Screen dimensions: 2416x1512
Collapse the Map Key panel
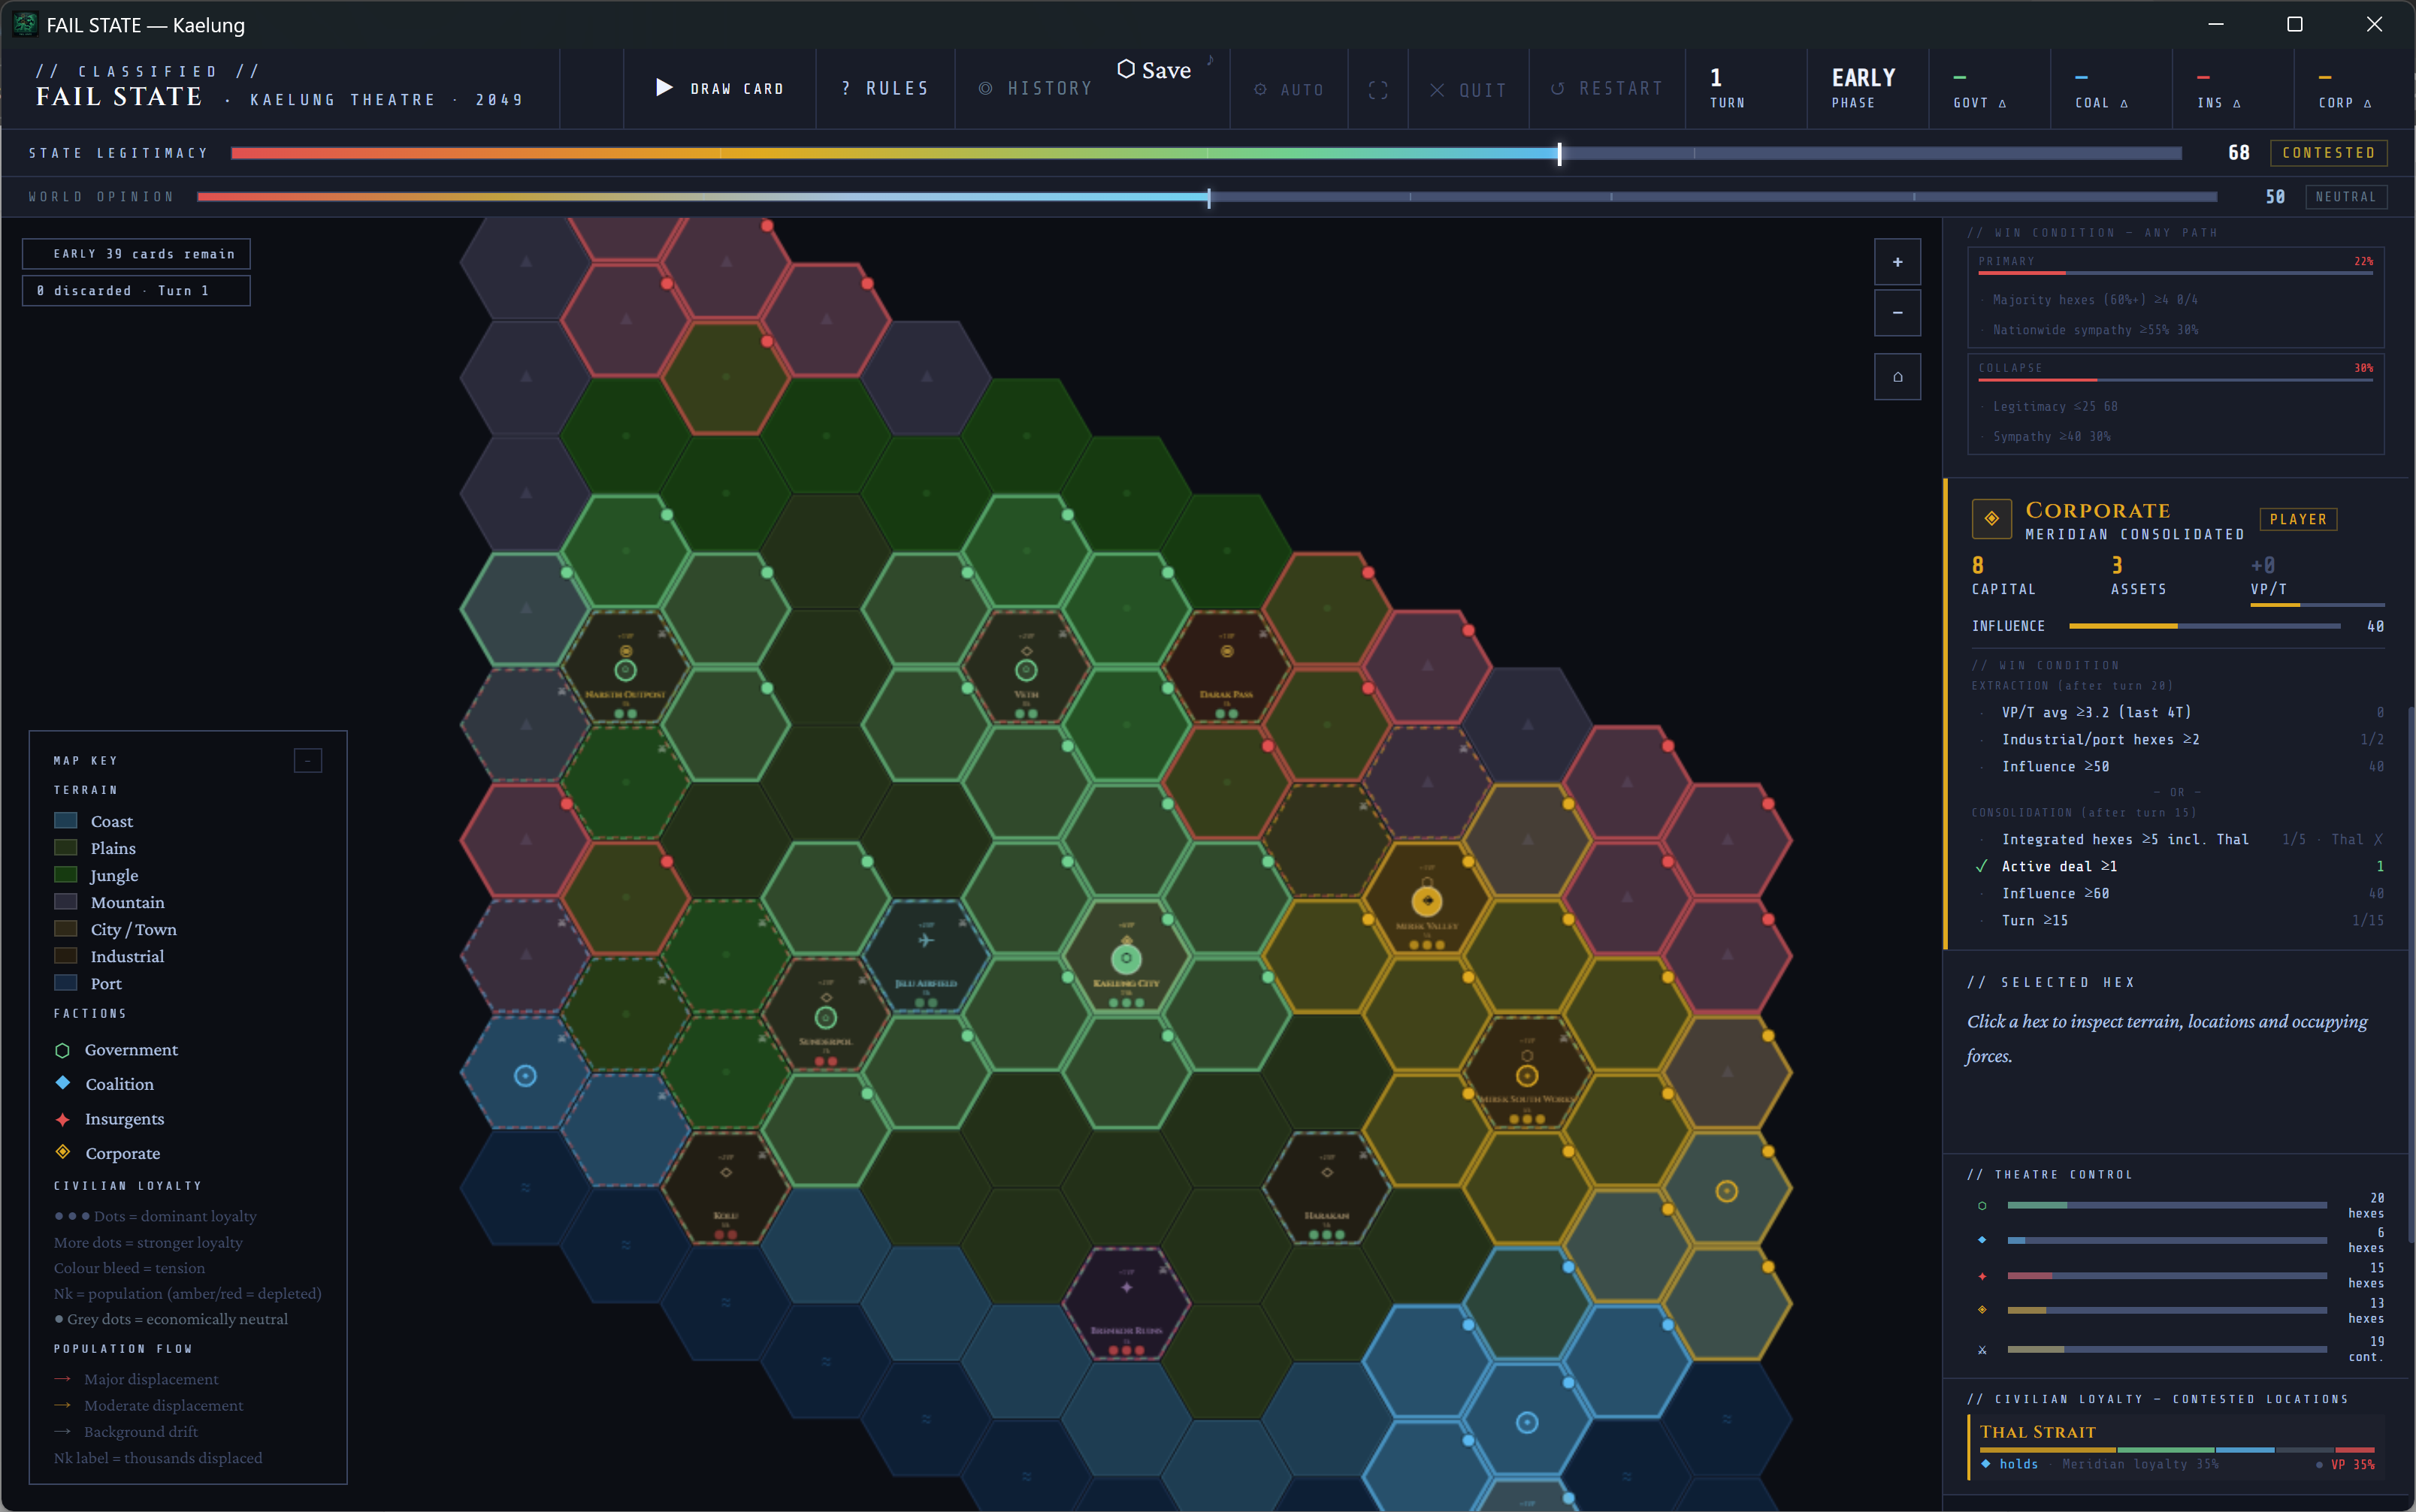tap(307, 761)
